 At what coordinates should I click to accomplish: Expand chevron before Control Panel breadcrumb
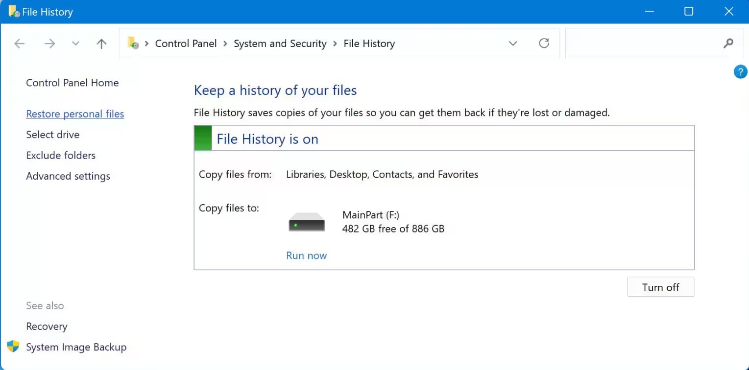click(146, 44)
